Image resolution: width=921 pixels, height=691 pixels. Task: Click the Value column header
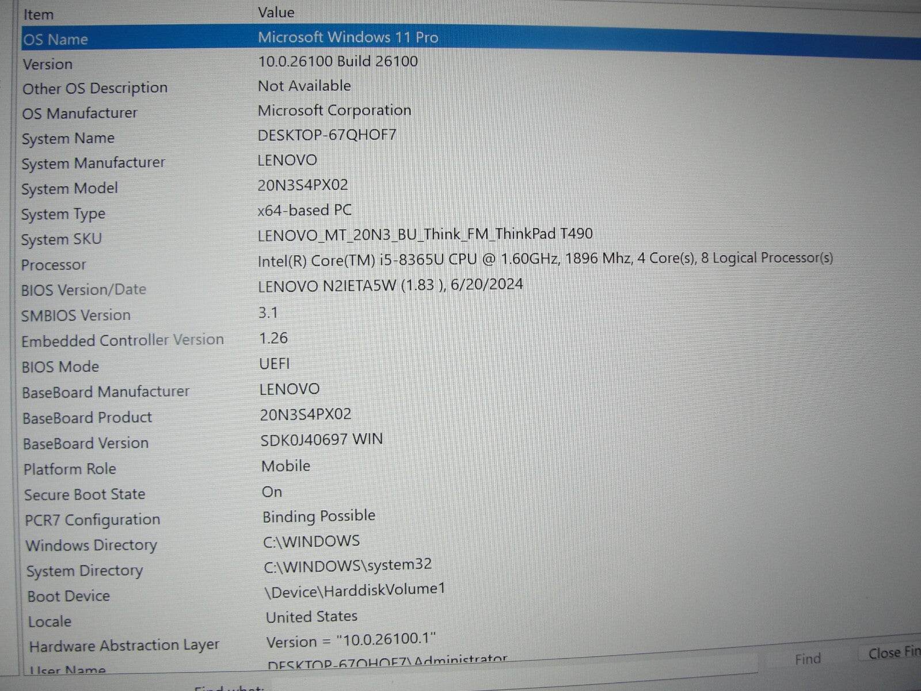click(x=275, y=12)
